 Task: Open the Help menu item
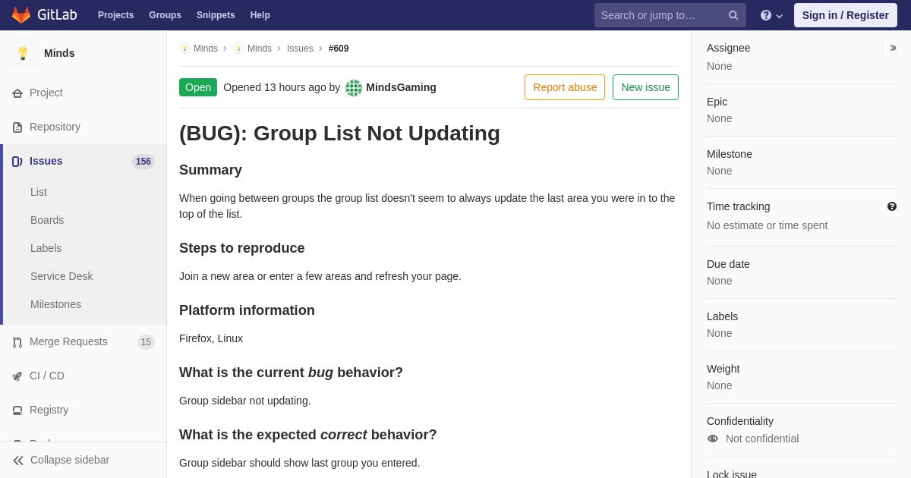[260, 15]
